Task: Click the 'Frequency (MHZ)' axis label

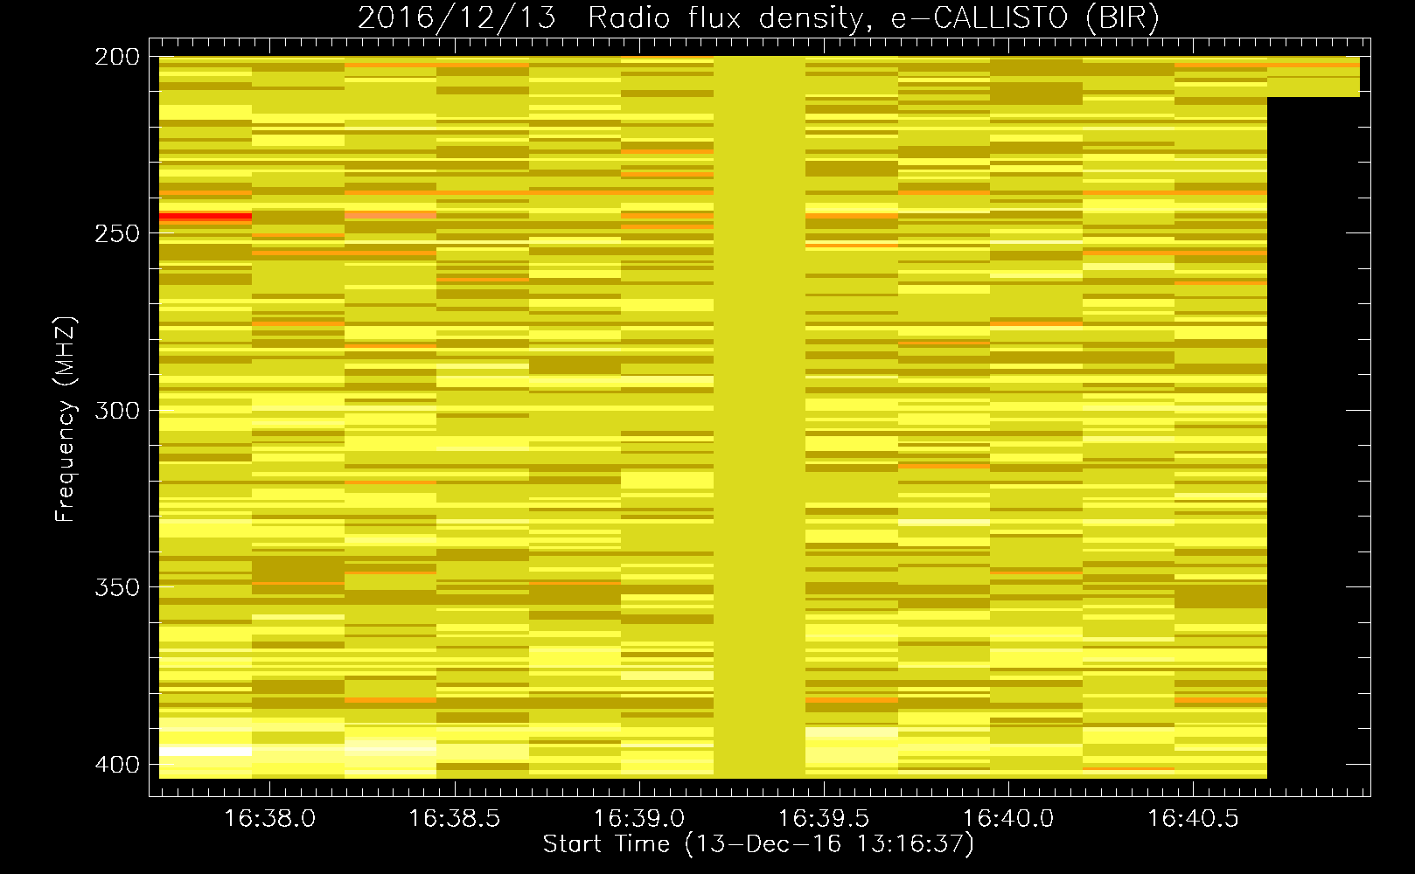Action: pos(66,418)
